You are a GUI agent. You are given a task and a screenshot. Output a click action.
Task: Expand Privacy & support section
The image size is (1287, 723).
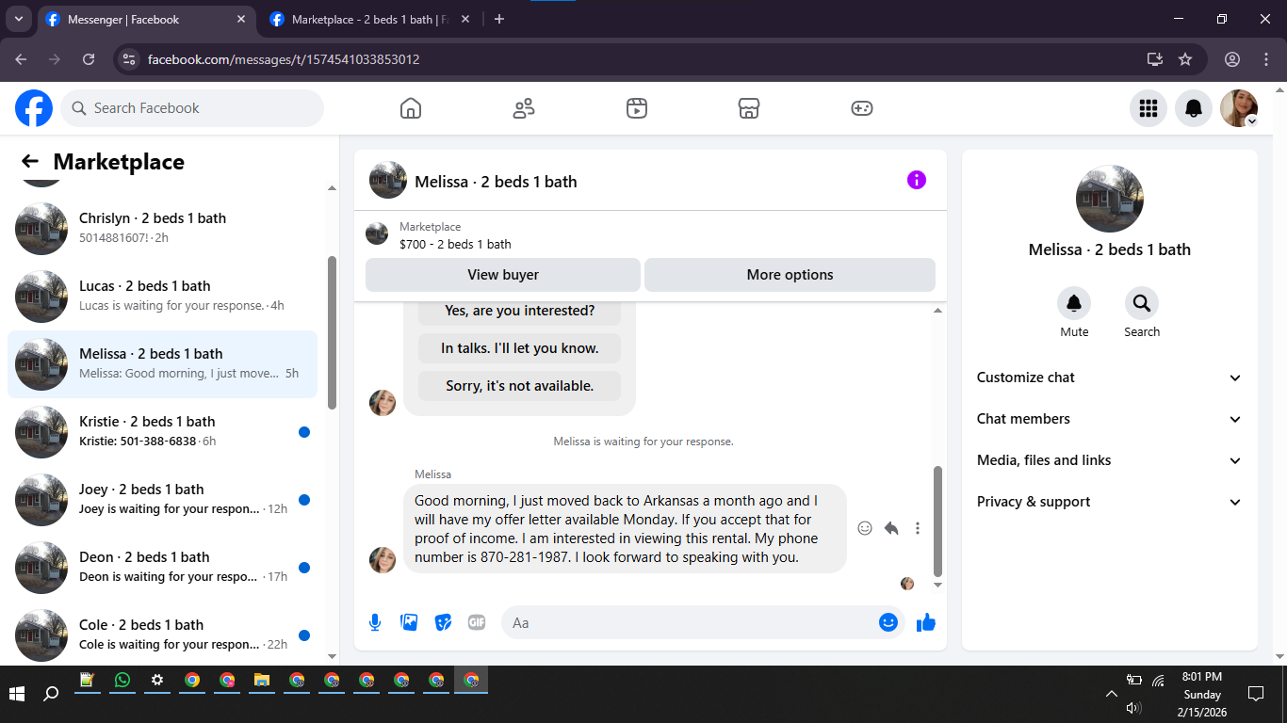[x=1110, y=502]
